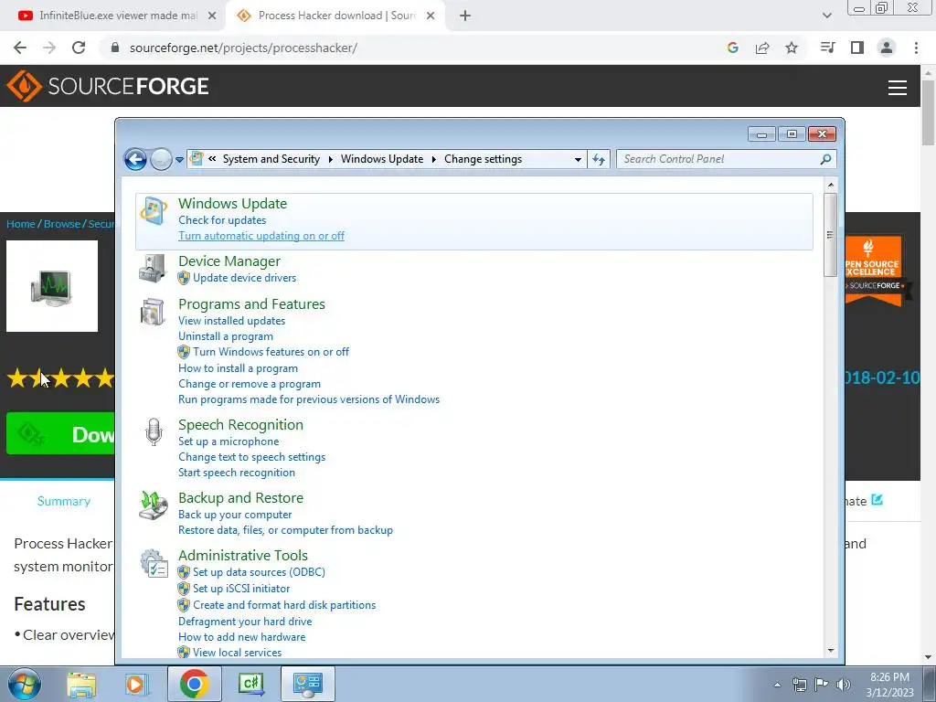Click the Chrome URL address bar
Viewport: 936px width, 702px height.
(x=412, y=48)
